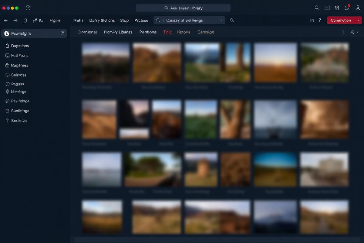Click the horizontal scrollbar at bottom of gallery

point(217,240)
